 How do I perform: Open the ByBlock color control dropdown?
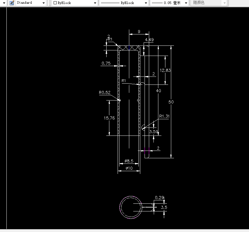pyautogui.click(x=95, y=3)
